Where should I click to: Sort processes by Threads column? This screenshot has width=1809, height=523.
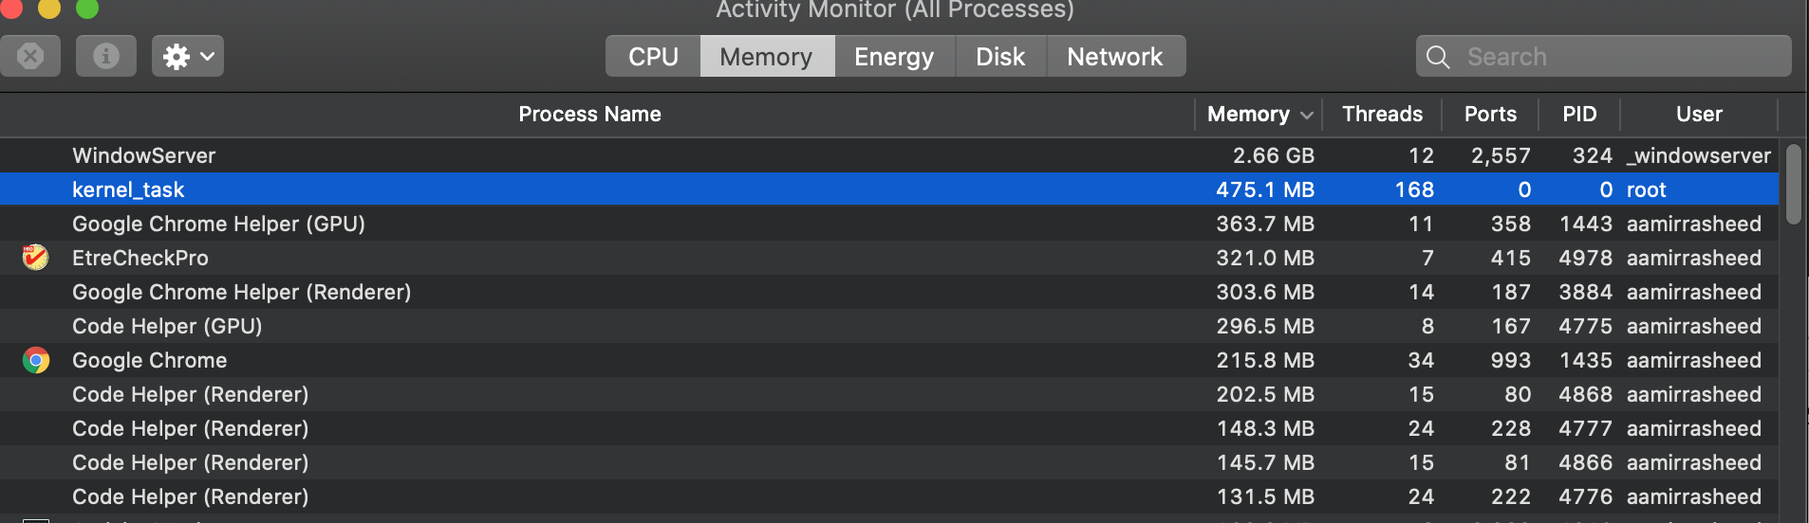[1382, 115]
